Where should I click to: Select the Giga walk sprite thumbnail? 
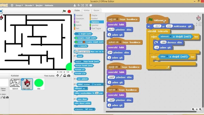[x=27, y=84]
